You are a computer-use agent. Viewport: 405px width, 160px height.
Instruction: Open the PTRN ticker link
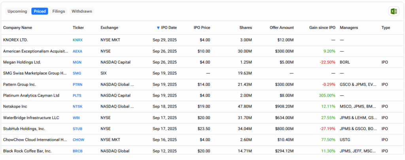point(78,84)
